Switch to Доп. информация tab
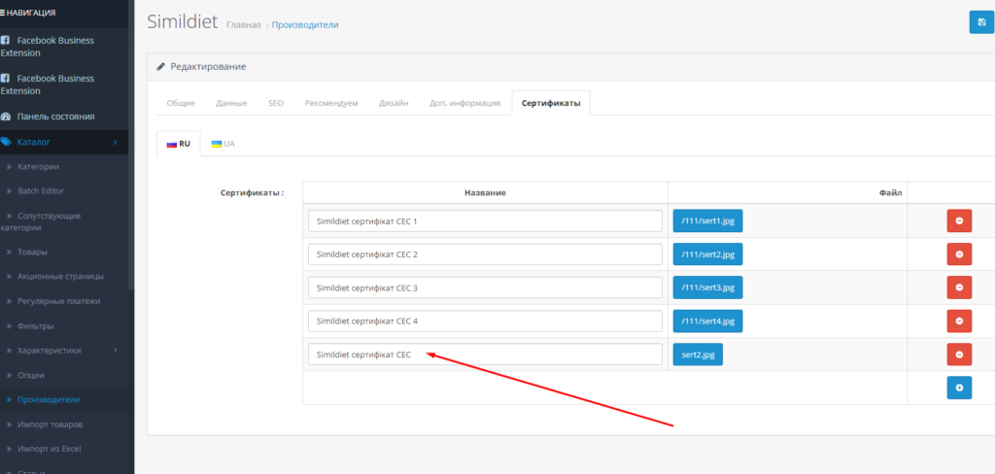This screenshot has height=474, width=995. (464, 103)
